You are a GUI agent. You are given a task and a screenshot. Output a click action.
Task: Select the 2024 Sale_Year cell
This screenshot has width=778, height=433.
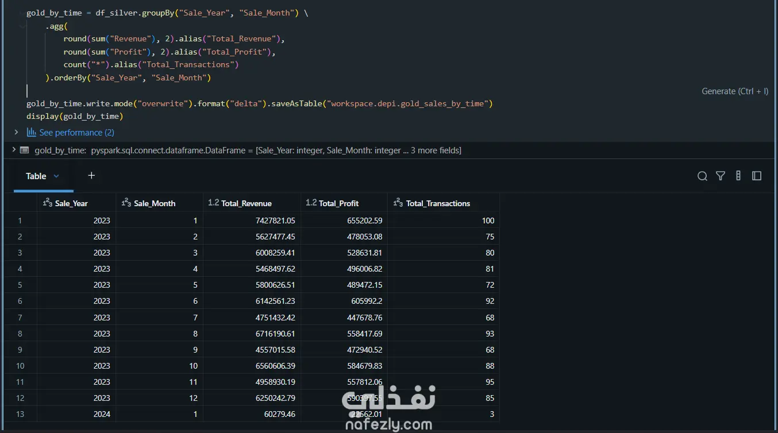point(76,414)
